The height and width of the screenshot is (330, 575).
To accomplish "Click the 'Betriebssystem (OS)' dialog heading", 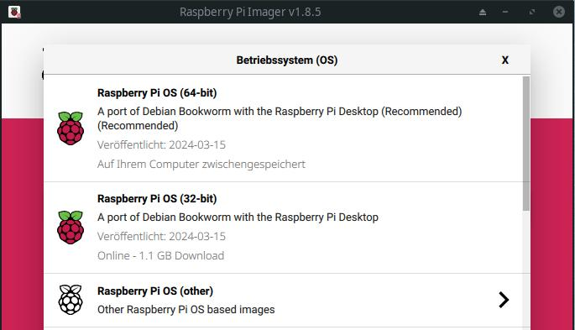I will (287, 60).
